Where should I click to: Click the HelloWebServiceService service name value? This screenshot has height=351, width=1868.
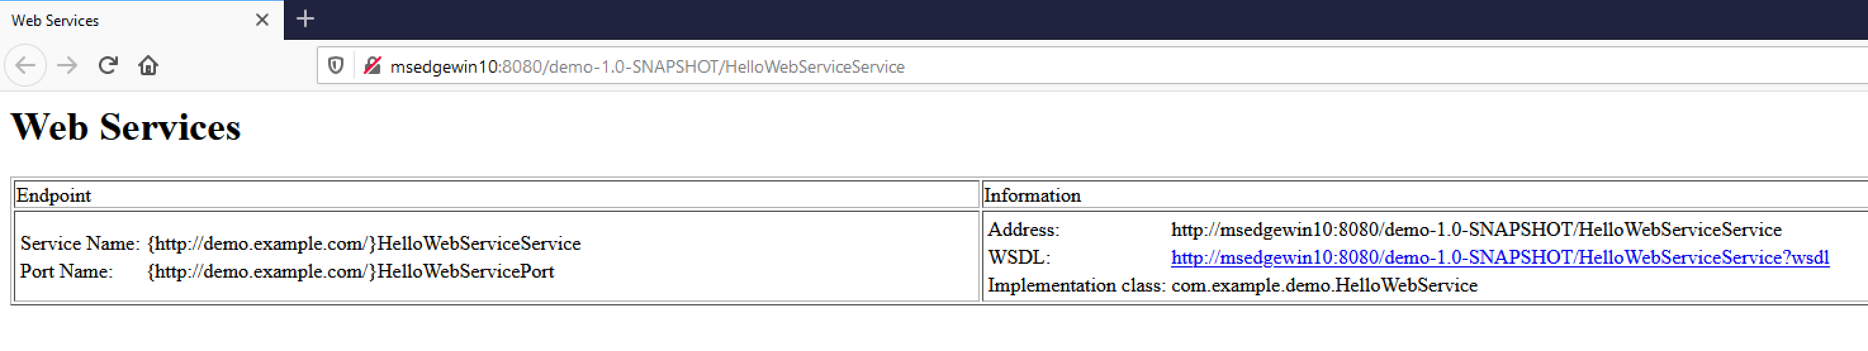tap(364, 244)
